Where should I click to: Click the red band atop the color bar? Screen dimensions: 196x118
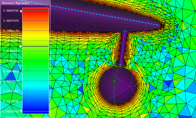click(x=35, y=9)
